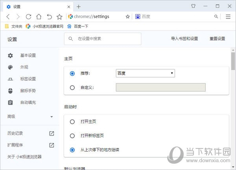The image size is (236, 170).
Task: Select 基本设置 in sidebar
Action: (x=28, y=56)
